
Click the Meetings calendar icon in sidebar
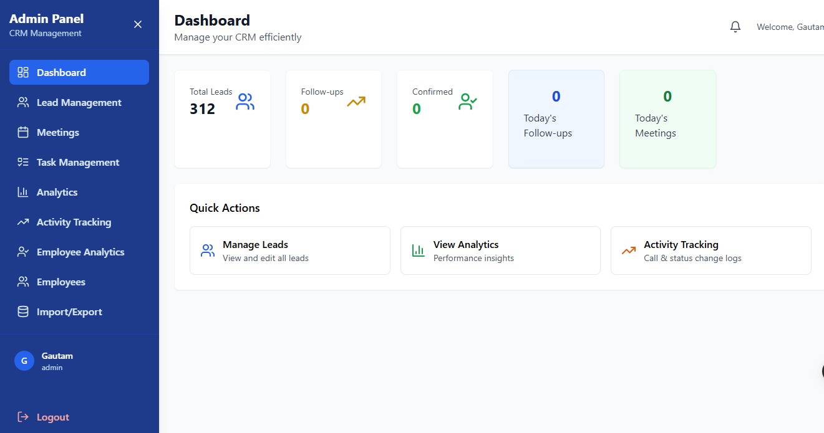coord(23,132)
